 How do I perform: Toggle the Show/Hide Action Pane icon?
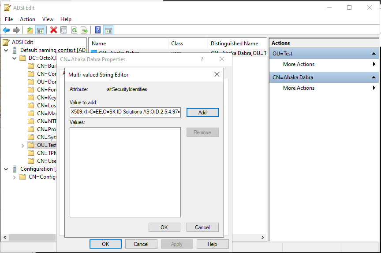click(x=108, y=30)
